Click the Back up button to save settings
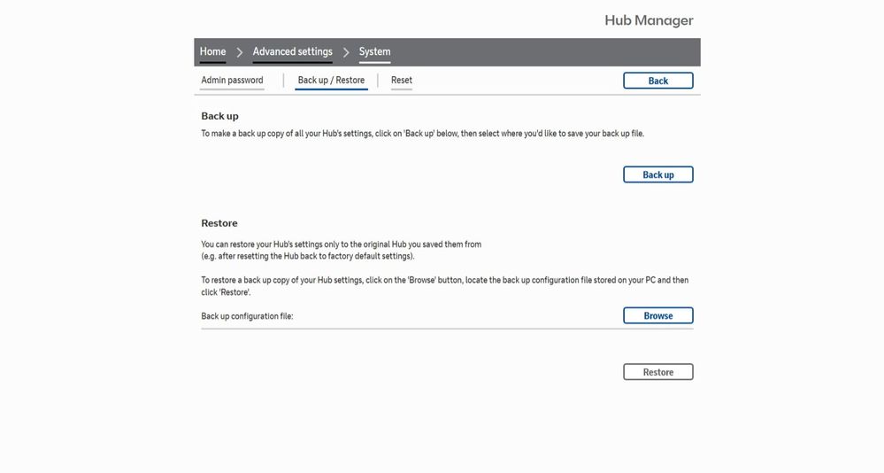The image size is (884, 473). 657,174
